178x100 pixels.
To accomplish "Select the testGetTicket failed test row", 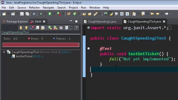I will click(x=28, y=56).
